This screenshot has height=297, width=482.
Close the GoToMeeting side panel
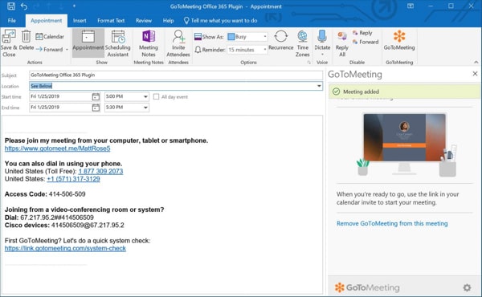pyautogui.click(x=475, y=74)
